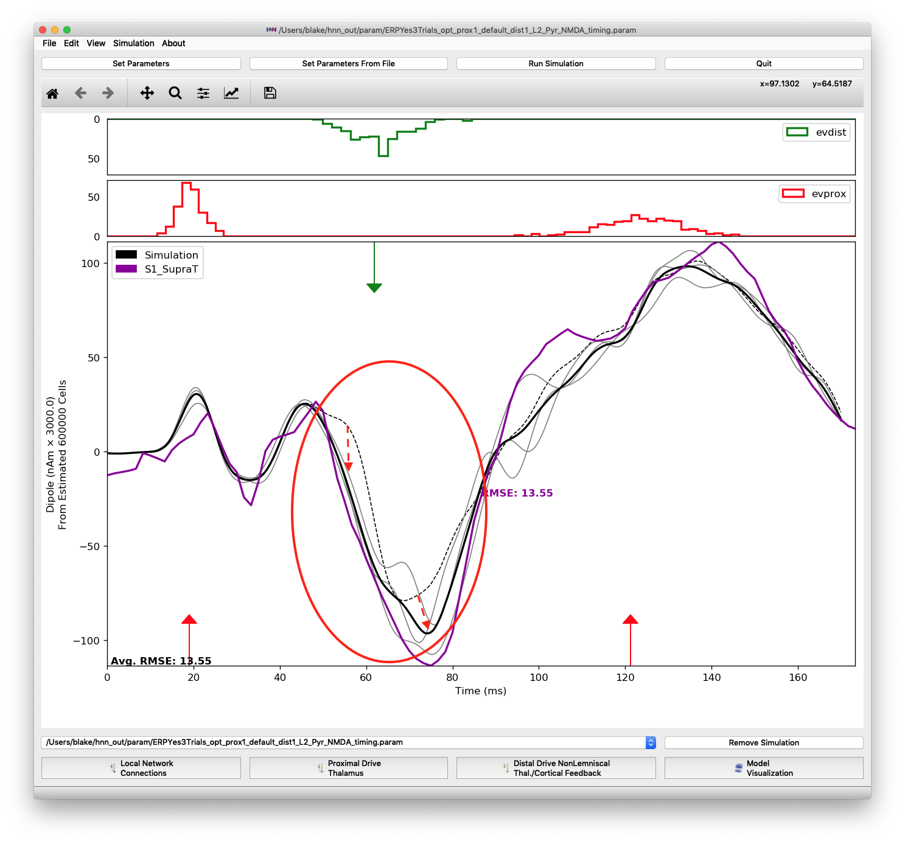Open the File menu

click(x=49, y=43)
